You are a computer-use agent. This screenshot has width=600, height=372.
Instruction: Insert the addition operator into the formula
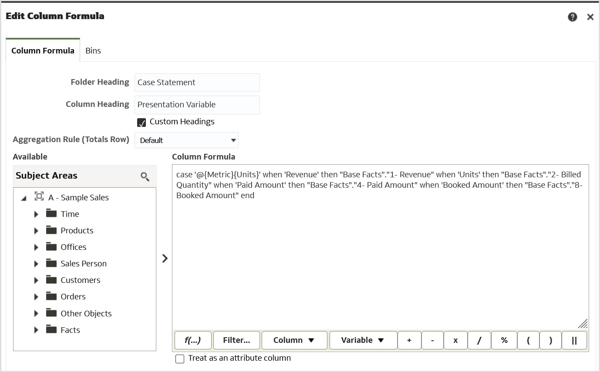pyautogui.click(x=409, y=340)
